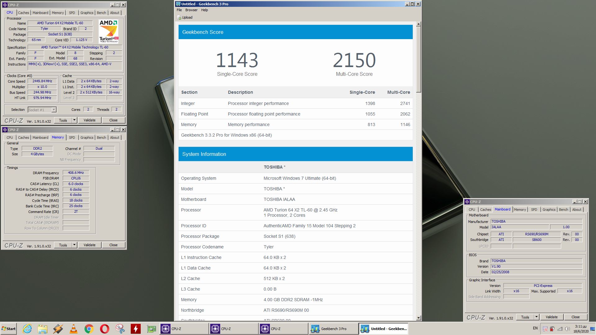Click Upload text in Geekbench toolbar
Screen dimensions: 596x335
click(x=187, y=17)
